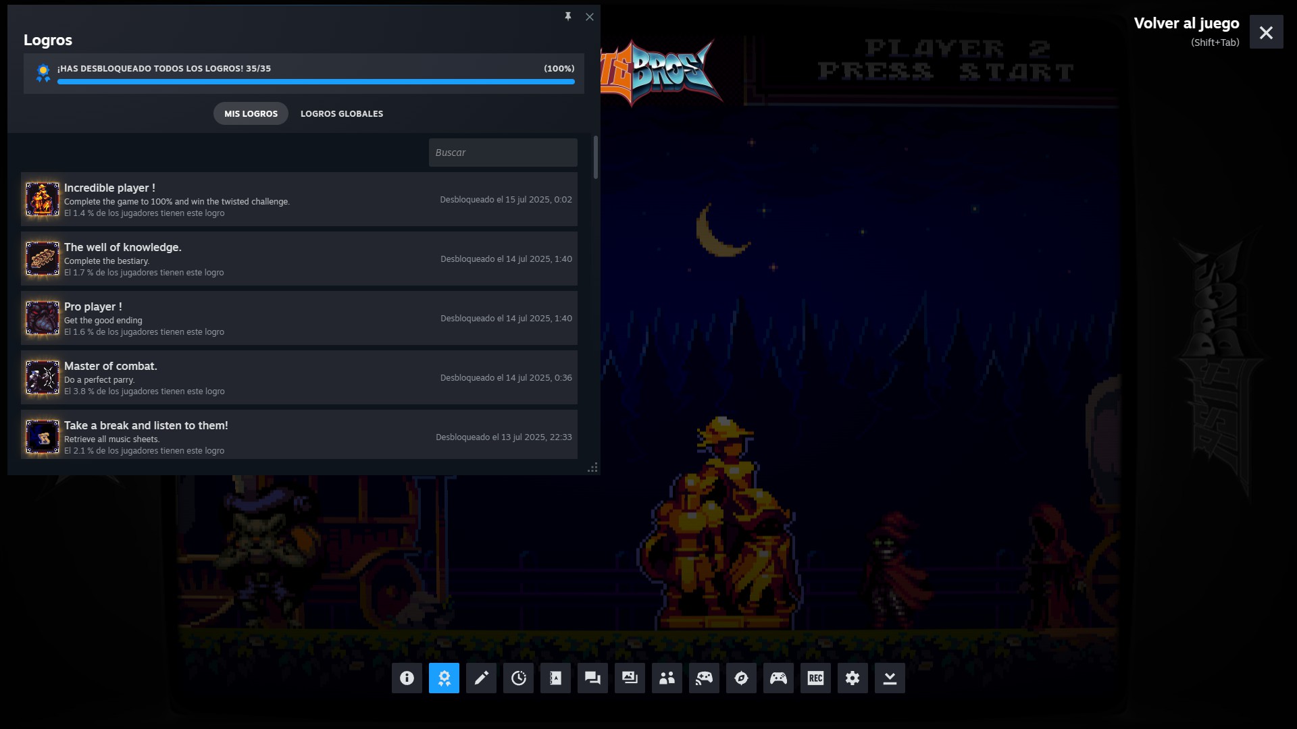Click the achievements list scrollbar
Viewport: 1297px width, 729px height.
pyautogui.click(x=595, y=157)
